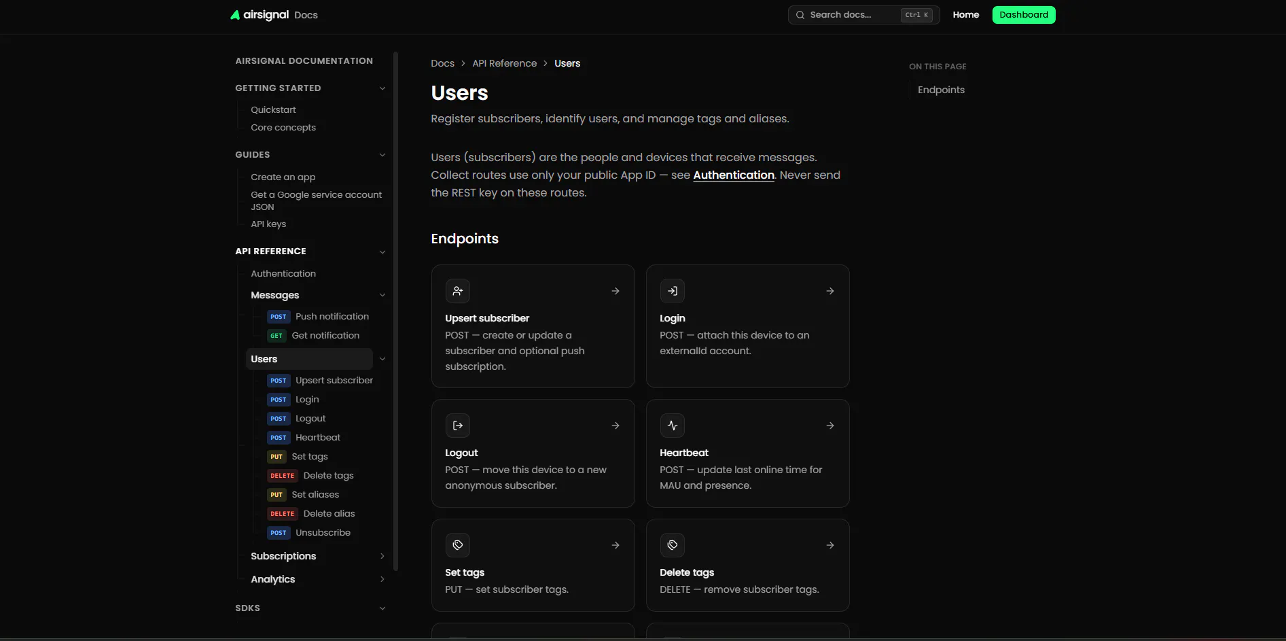Click the arrow on Set tags card
Image resolution: width=1286 pixels, height=641 pixels.
[x=615, y=545]
